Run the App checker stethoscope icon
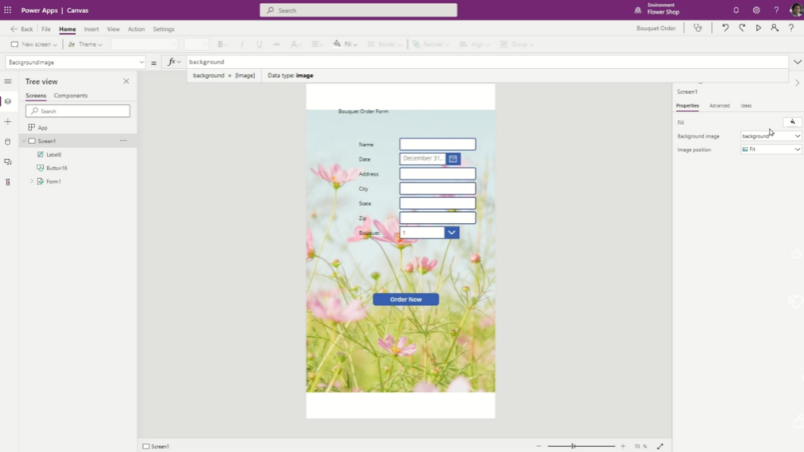The image size is (804, 452). (x=698, y=28)
